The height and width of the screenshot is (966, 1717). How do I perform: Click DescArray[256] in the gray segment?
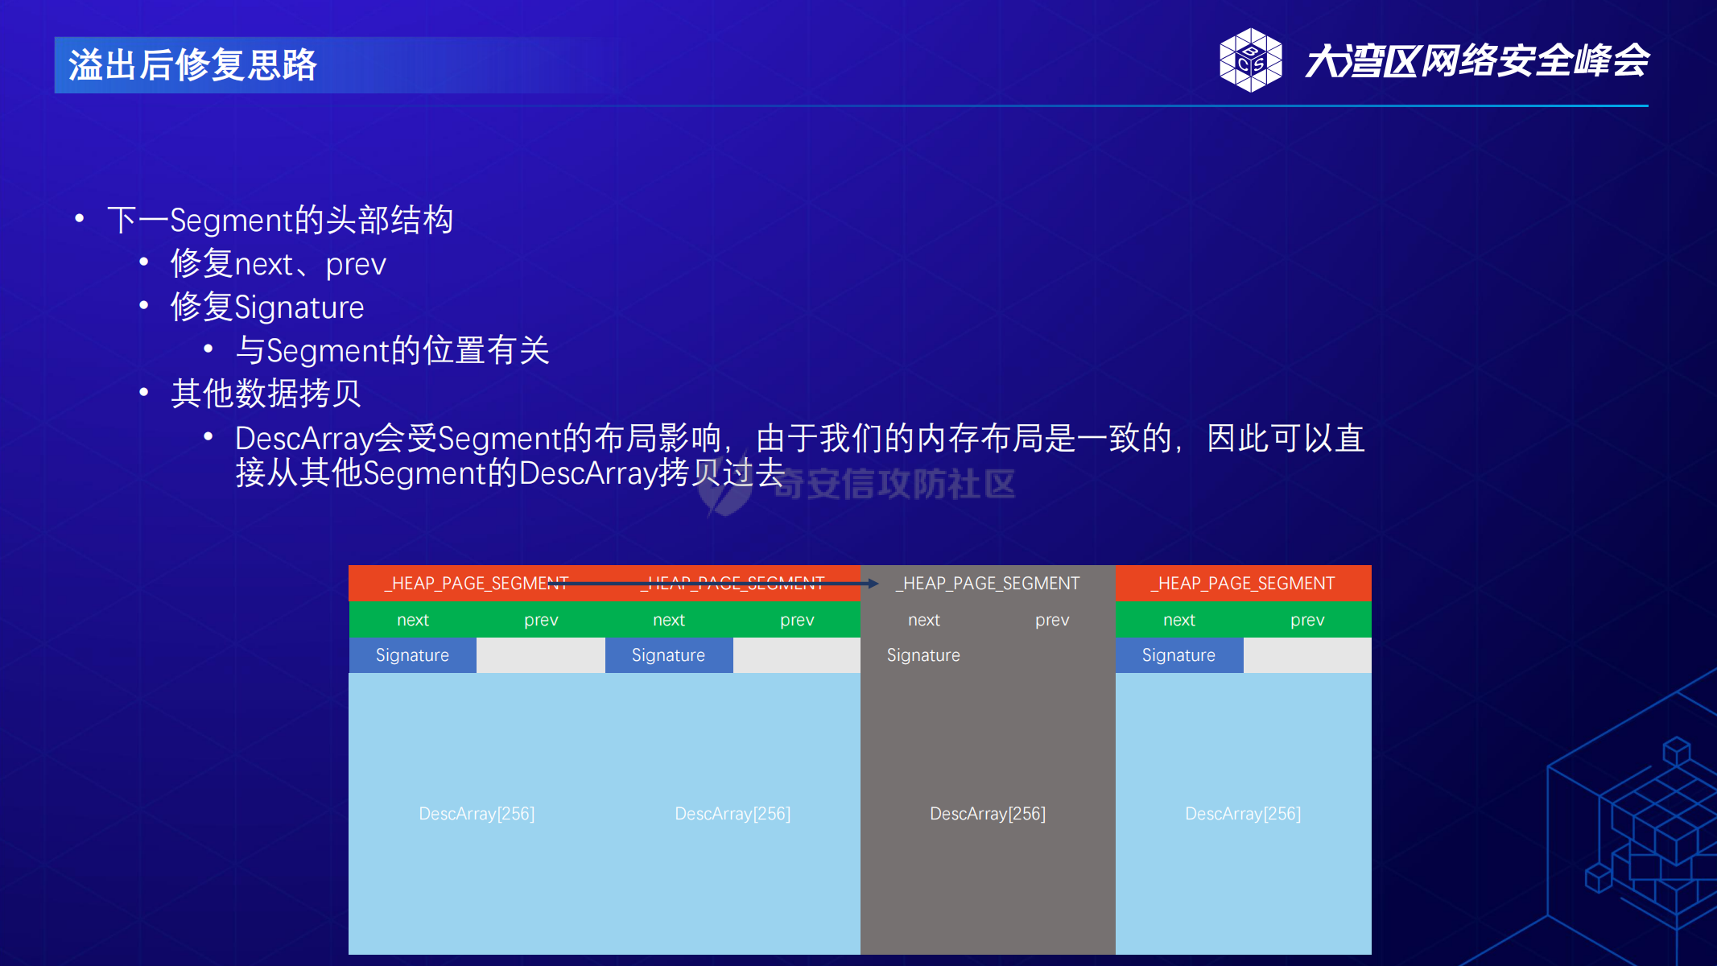(988, 814)
